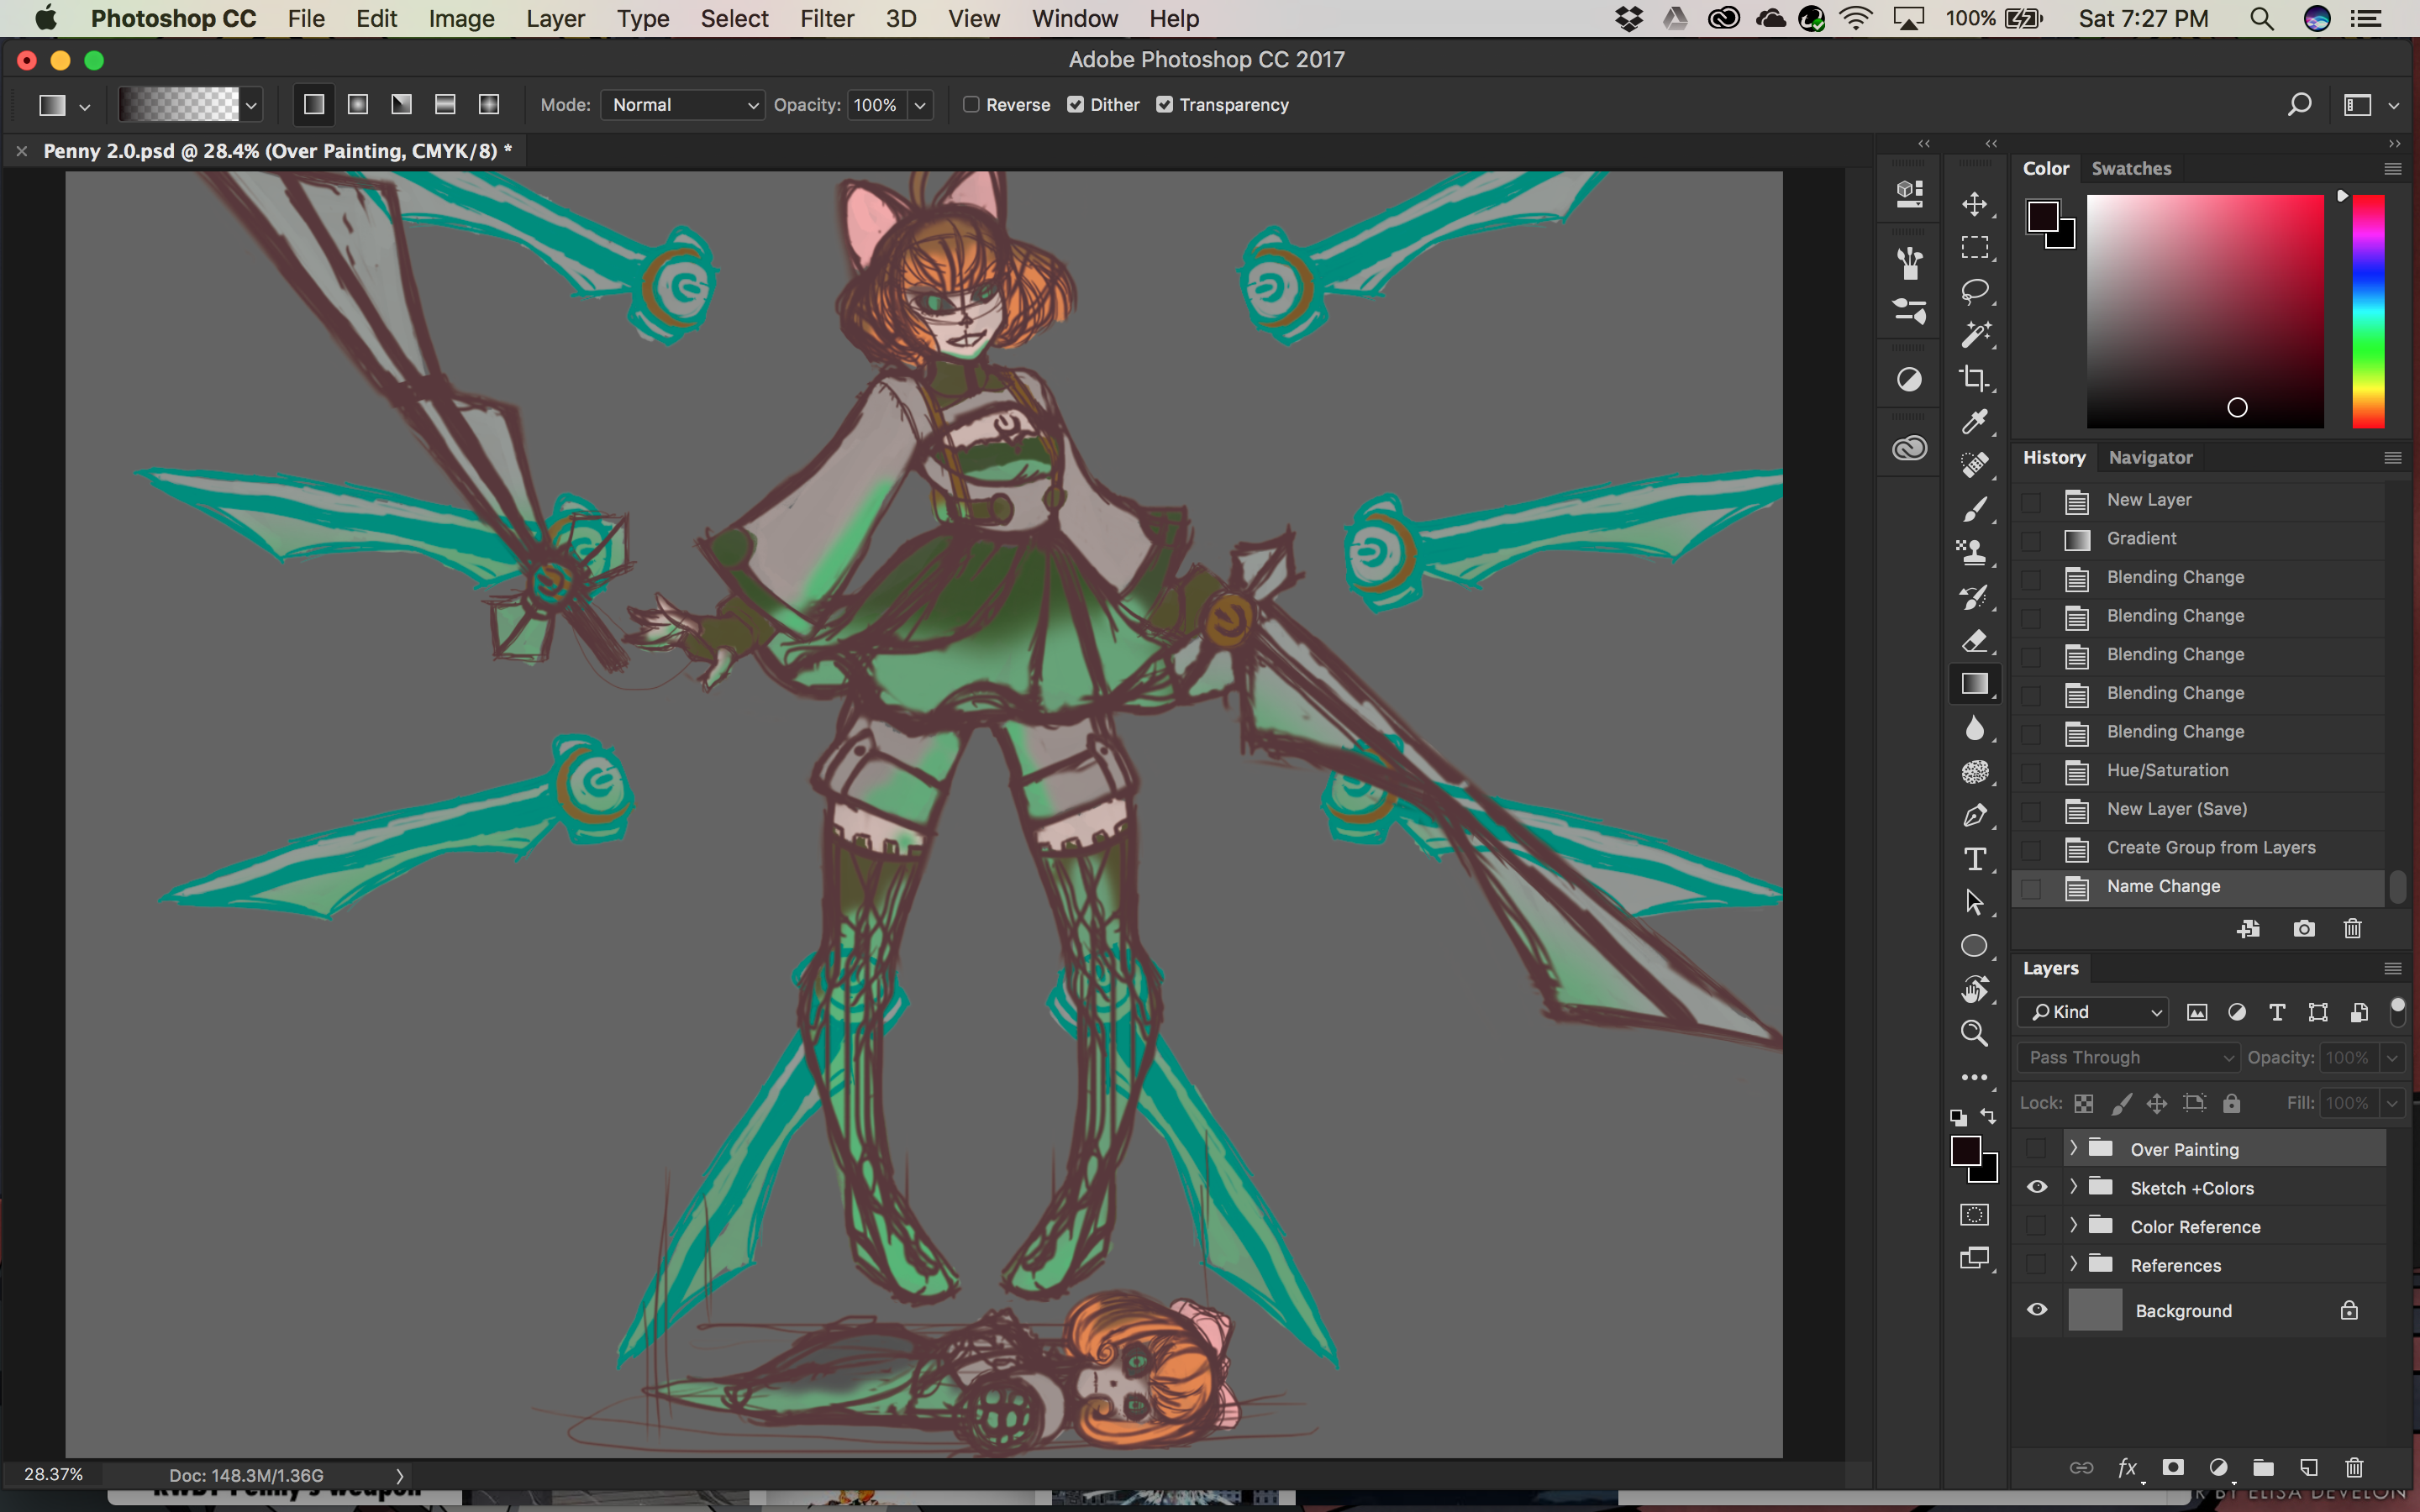Select the Rectangular Marquee tool

pos(1974,248)
